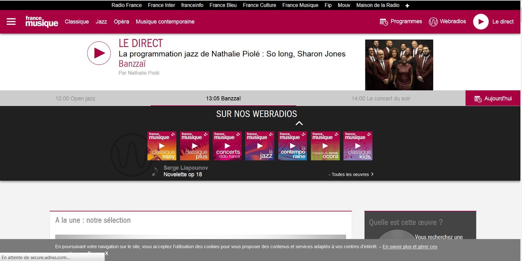Open Radio France top link
522x261 pixels.
[x=127, y=5]
